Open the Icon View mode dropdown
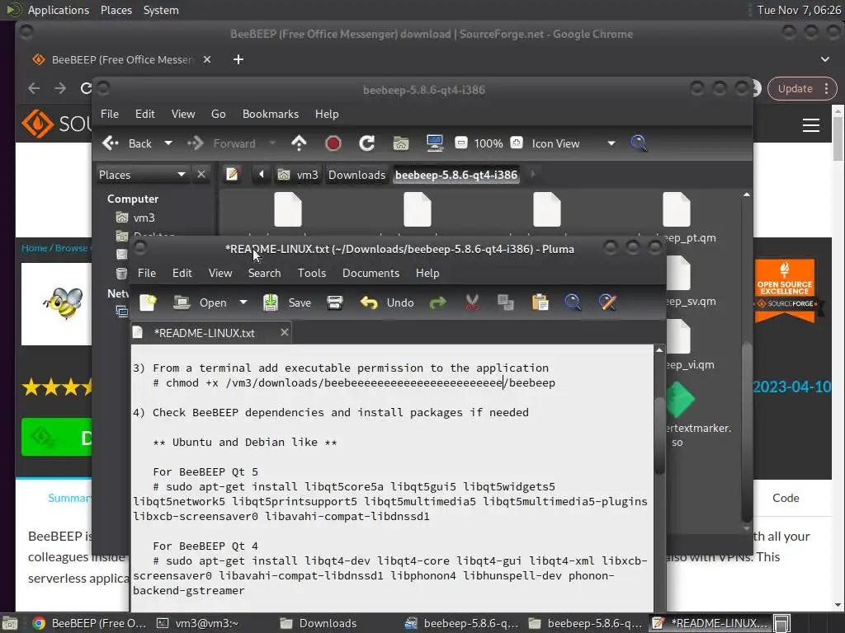The height and width of the screenshot is (633, 845). click(x=573, y=143)
